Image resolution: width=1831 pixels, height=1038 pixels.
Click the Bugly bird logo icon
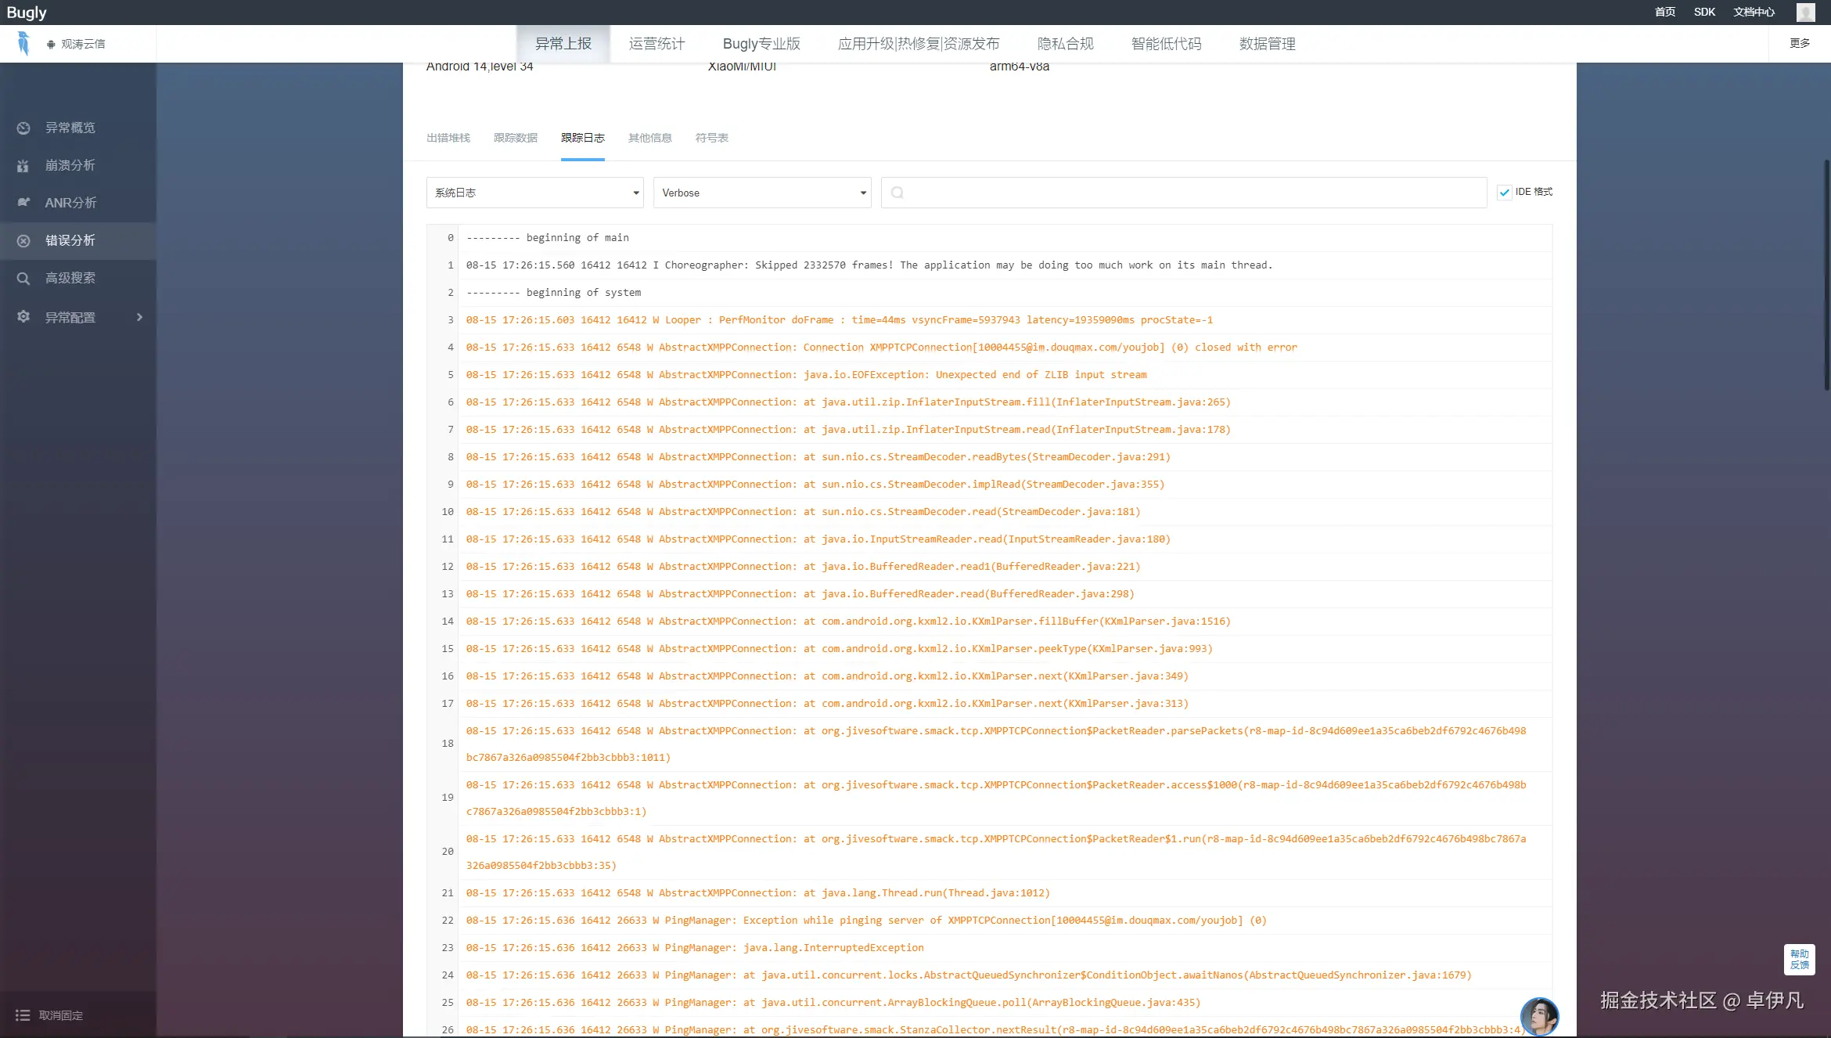23,43
